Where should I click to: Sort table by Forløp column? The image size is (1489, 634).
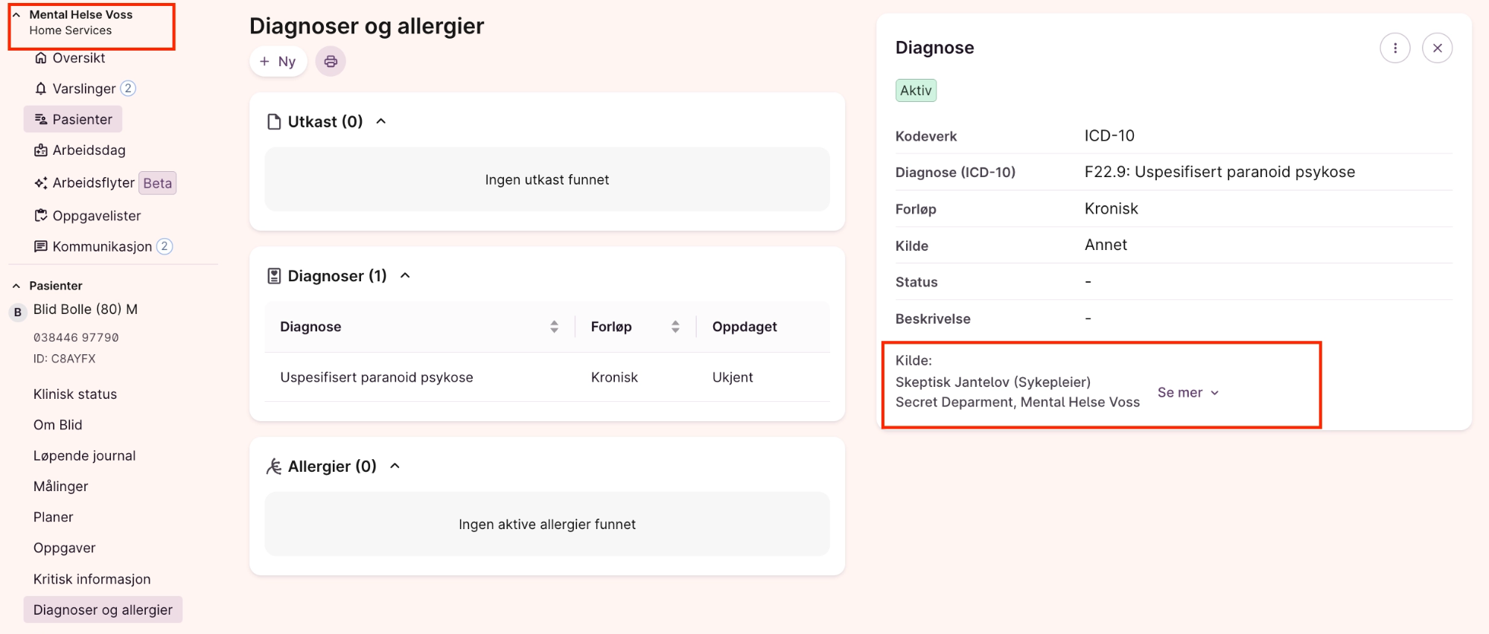[x=675, y=327]
